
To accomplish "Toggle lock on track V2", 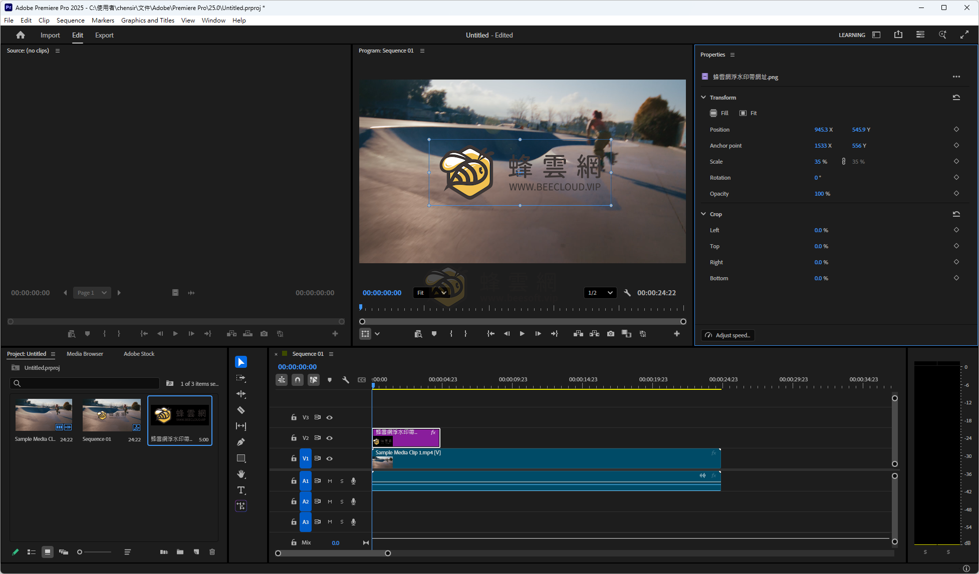I will (294, 438).
